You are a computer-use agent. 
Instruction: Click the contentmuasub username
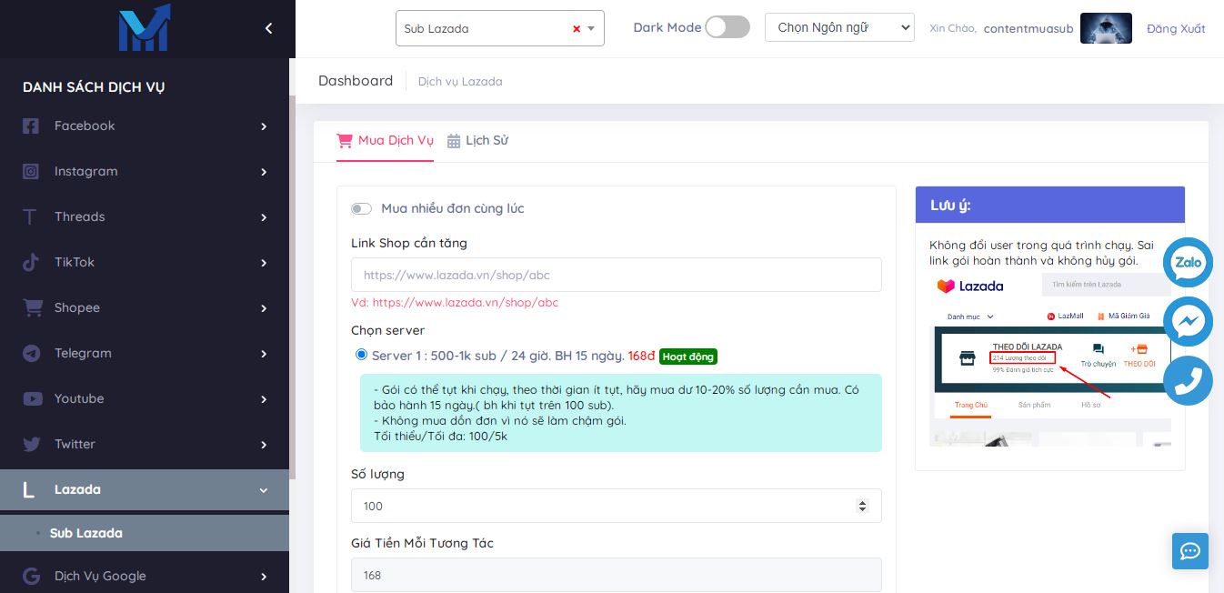pyautogui.click(x=1028, y=29)
